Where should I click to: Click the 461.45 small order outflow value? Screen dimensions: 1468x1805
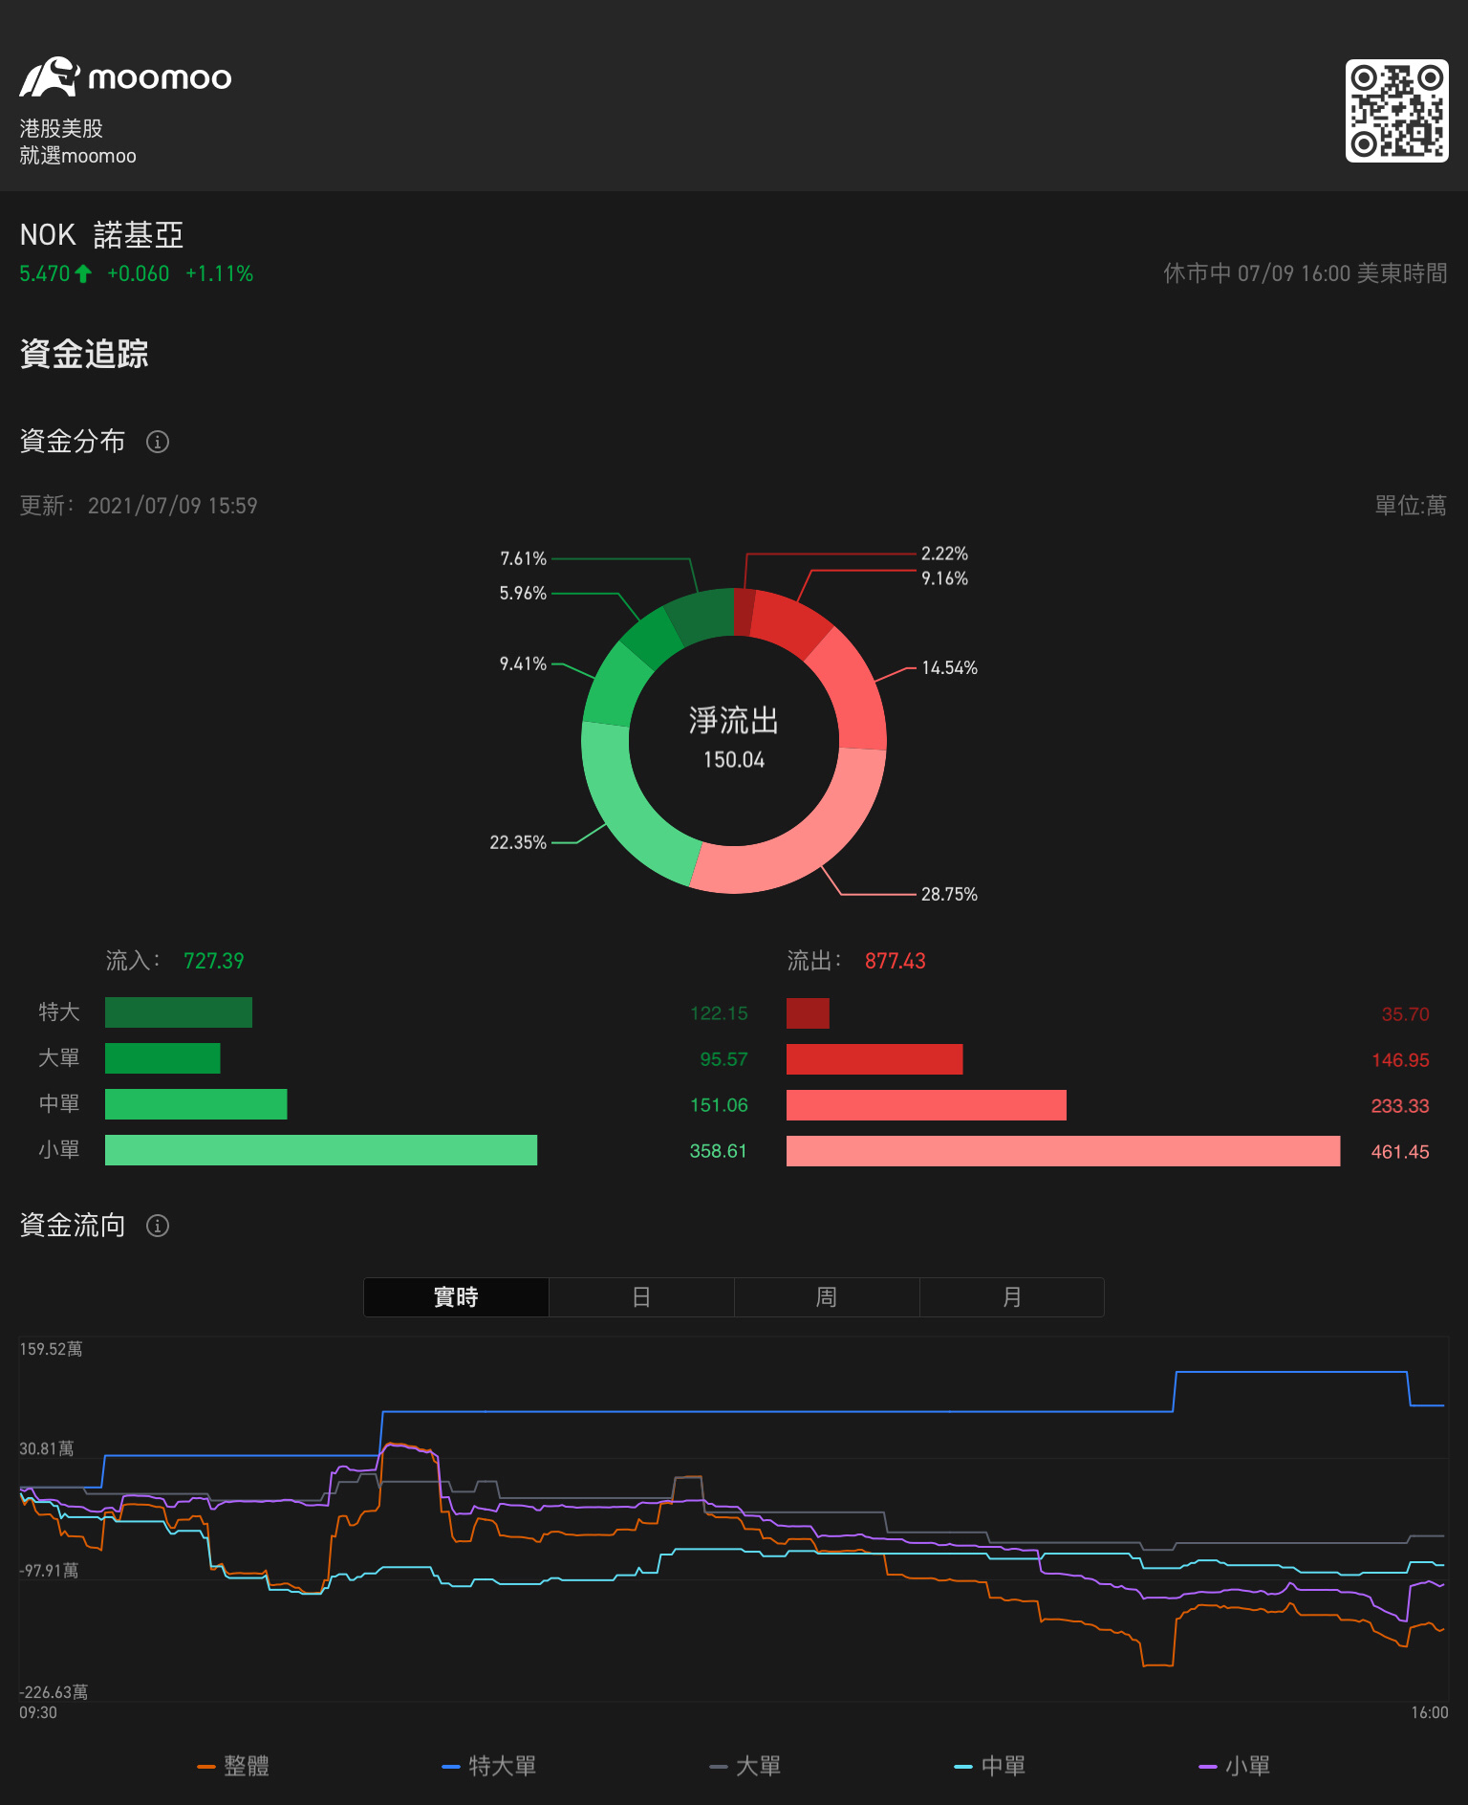pos(1400,1152)
